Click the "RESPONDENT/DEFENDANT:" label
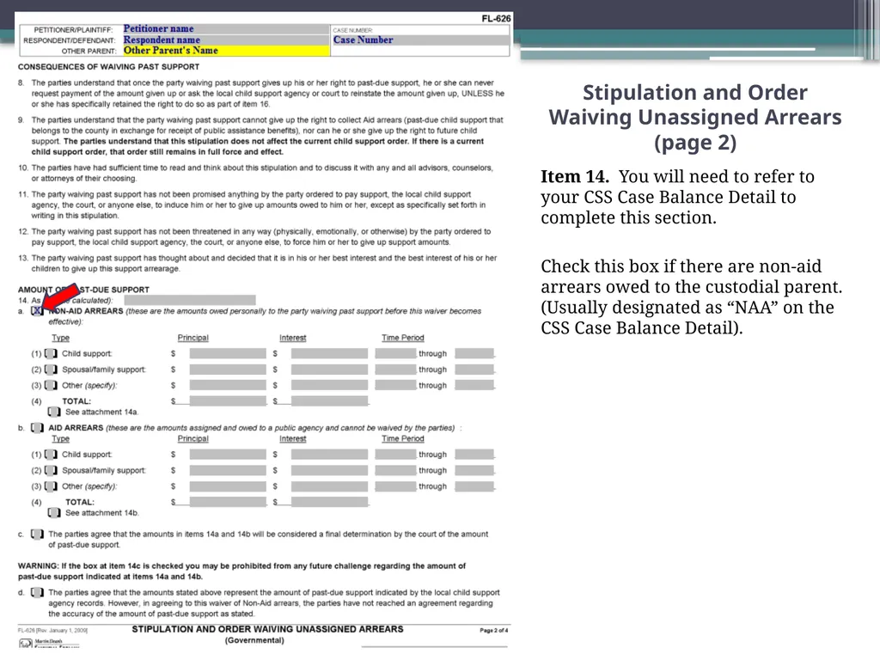Screen dimensions: 880x660 (69, 40)
